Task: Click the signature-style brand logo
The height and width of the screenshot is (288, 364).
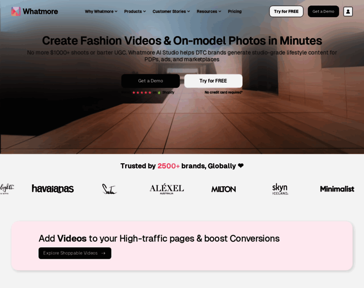Action: click(x=109, y=189)
